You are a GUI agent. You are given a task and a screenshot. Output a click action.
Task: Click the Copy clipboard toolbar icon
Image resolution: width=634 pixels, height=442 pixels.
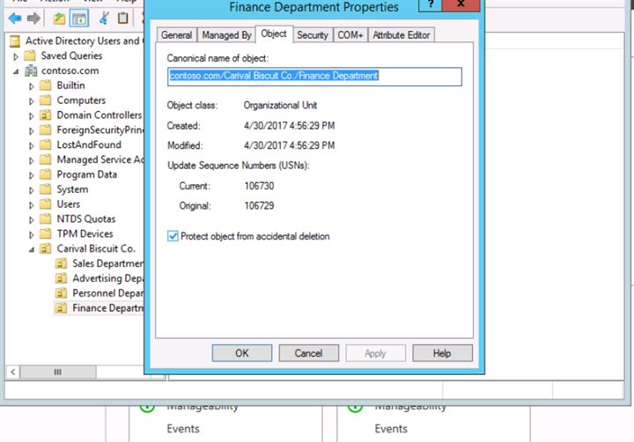click(x=123, y=18)
